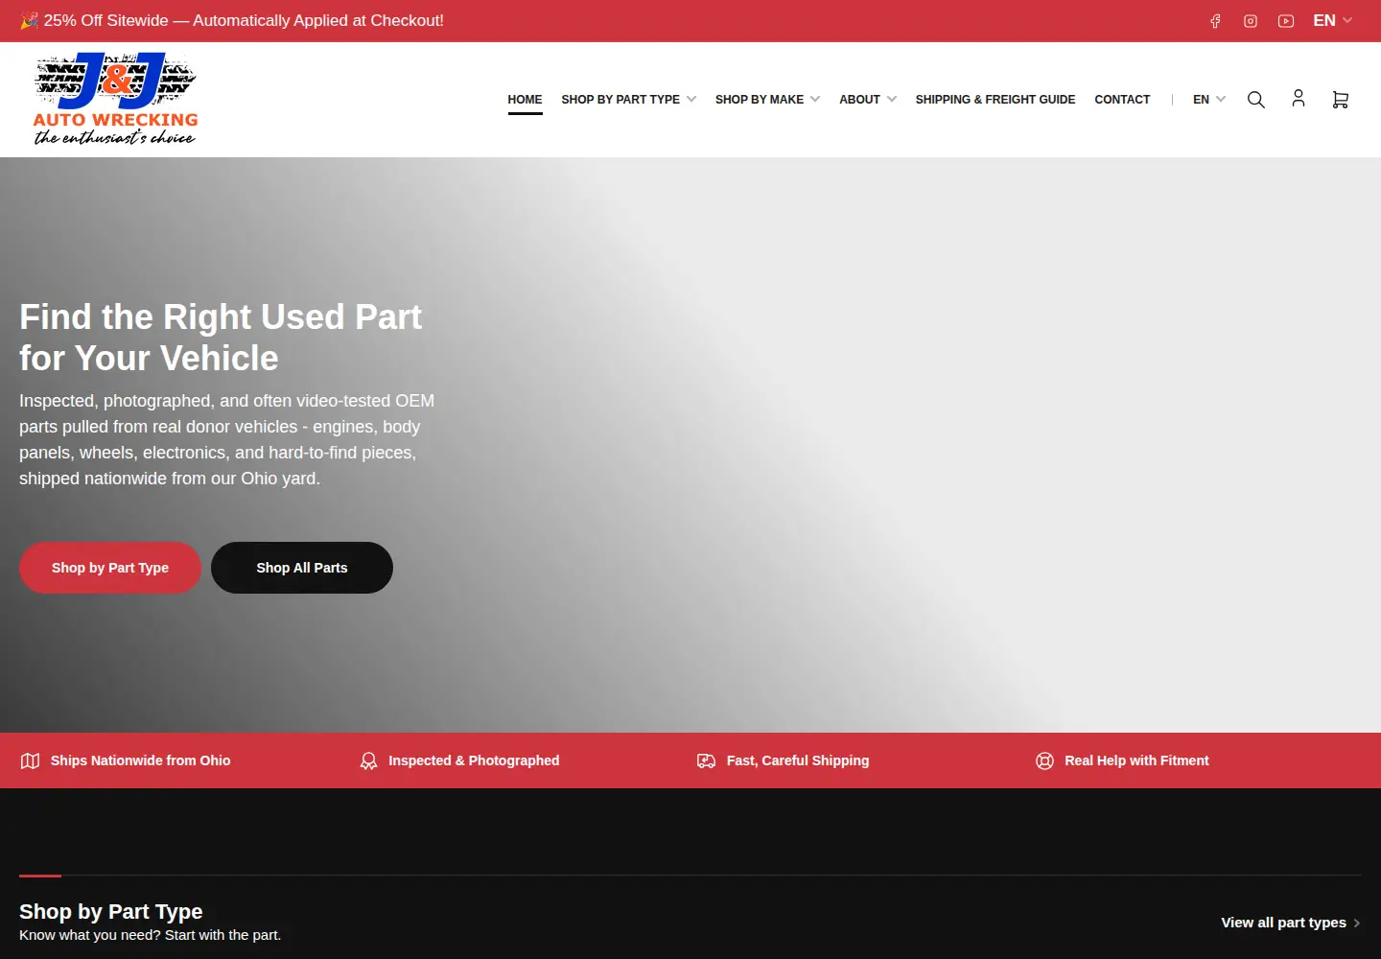Open the shopping cart icon
The height and width of the screenshot is (959, 1381).
pos(1341,100)
